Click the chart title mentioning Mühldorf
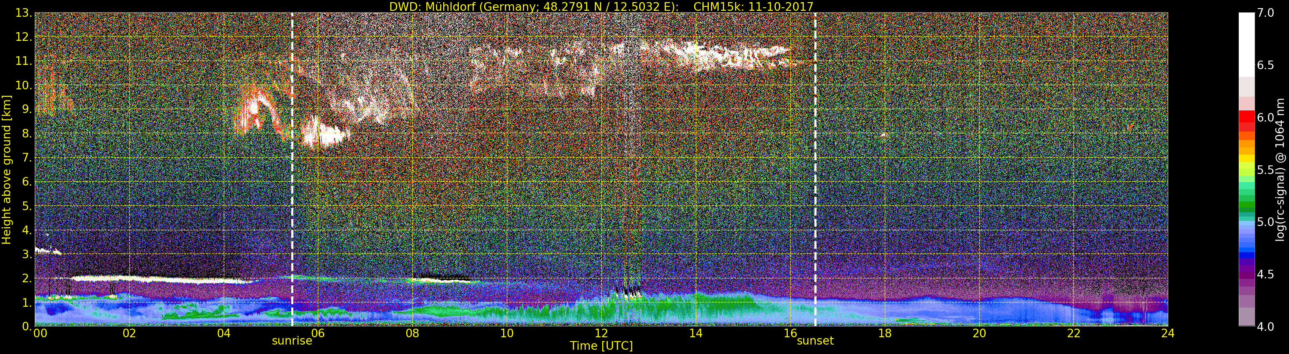 pos(601,6)
